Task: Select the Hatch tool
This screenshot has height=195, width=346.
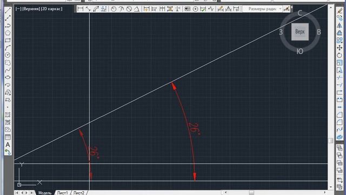Action: [8, 115]
